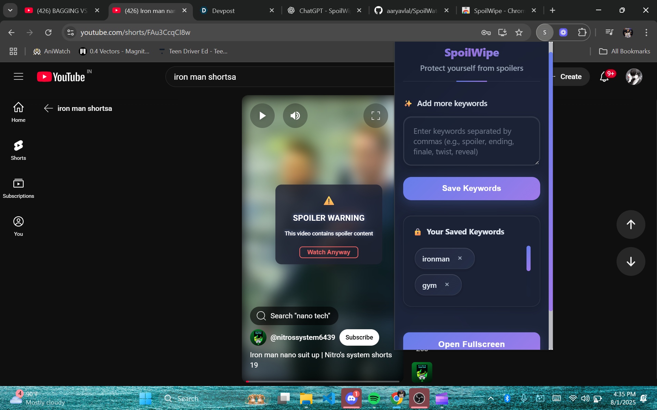Screen dimensions: 657x410
Task: Open the You section in sidebar
Action: [x=18, y=226]
